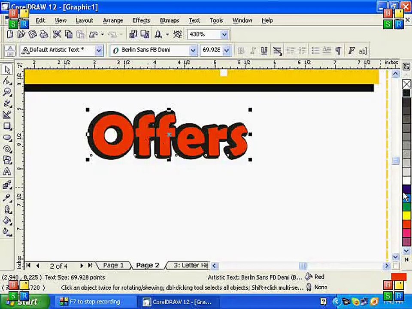Select the Text tool
Image resolution: width=412 pixels, height=309 pixels.
coord(7,172)
